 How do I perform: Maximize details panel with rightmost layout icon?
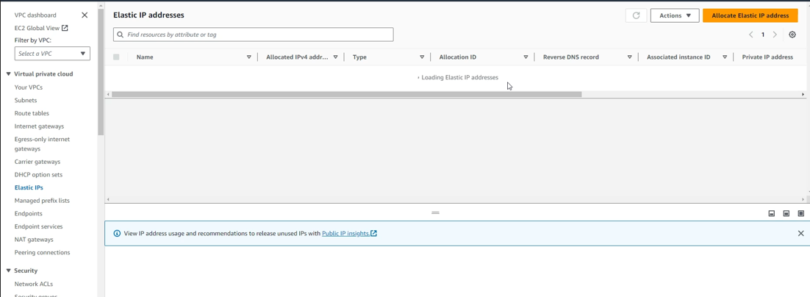click(x=800, y=213)
